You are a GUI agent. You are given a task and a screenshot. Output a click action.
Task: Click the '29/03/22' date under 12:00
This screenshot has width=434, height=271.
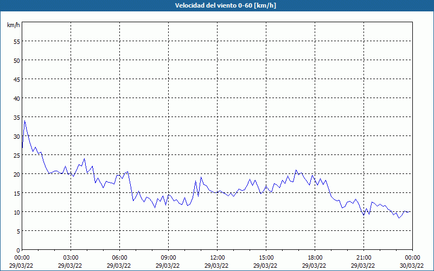(216, 266)
